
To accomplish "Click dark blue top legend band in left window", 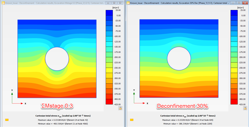I will (109, 13).
